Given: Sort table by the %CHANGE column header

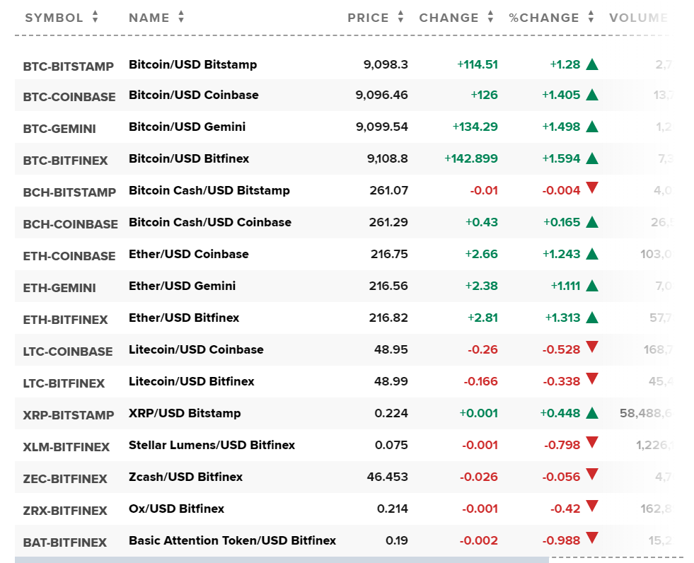Looking at the screenshot, I should point(552,18).
